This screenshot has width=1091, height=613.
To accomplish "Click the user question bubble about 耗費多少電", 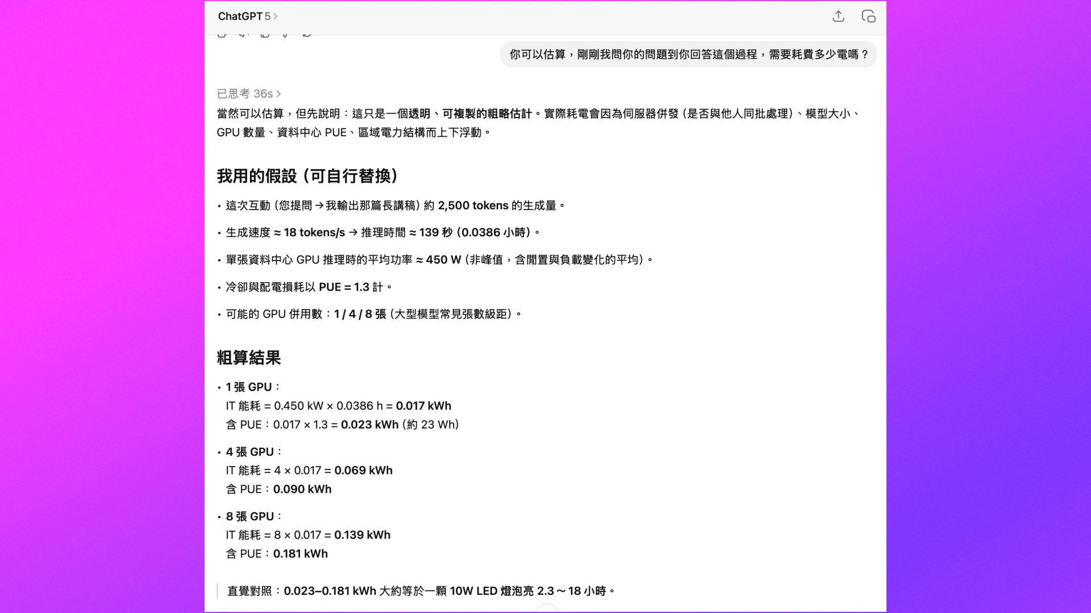I will click(x=689, y=54).
